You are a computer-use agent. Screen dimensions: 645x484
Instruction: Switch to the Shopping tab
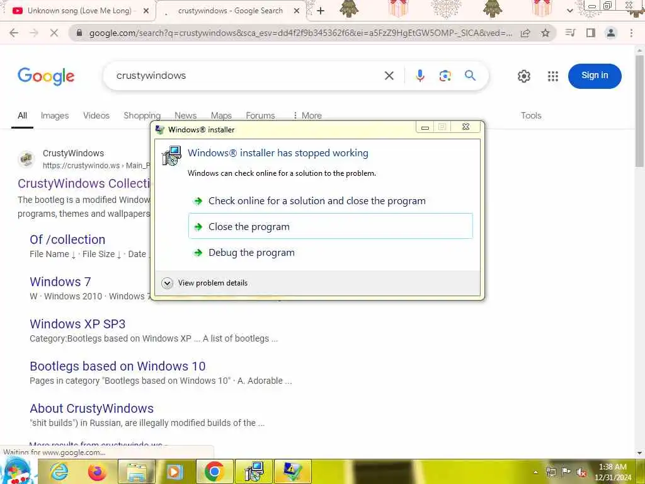coord(142,116)
